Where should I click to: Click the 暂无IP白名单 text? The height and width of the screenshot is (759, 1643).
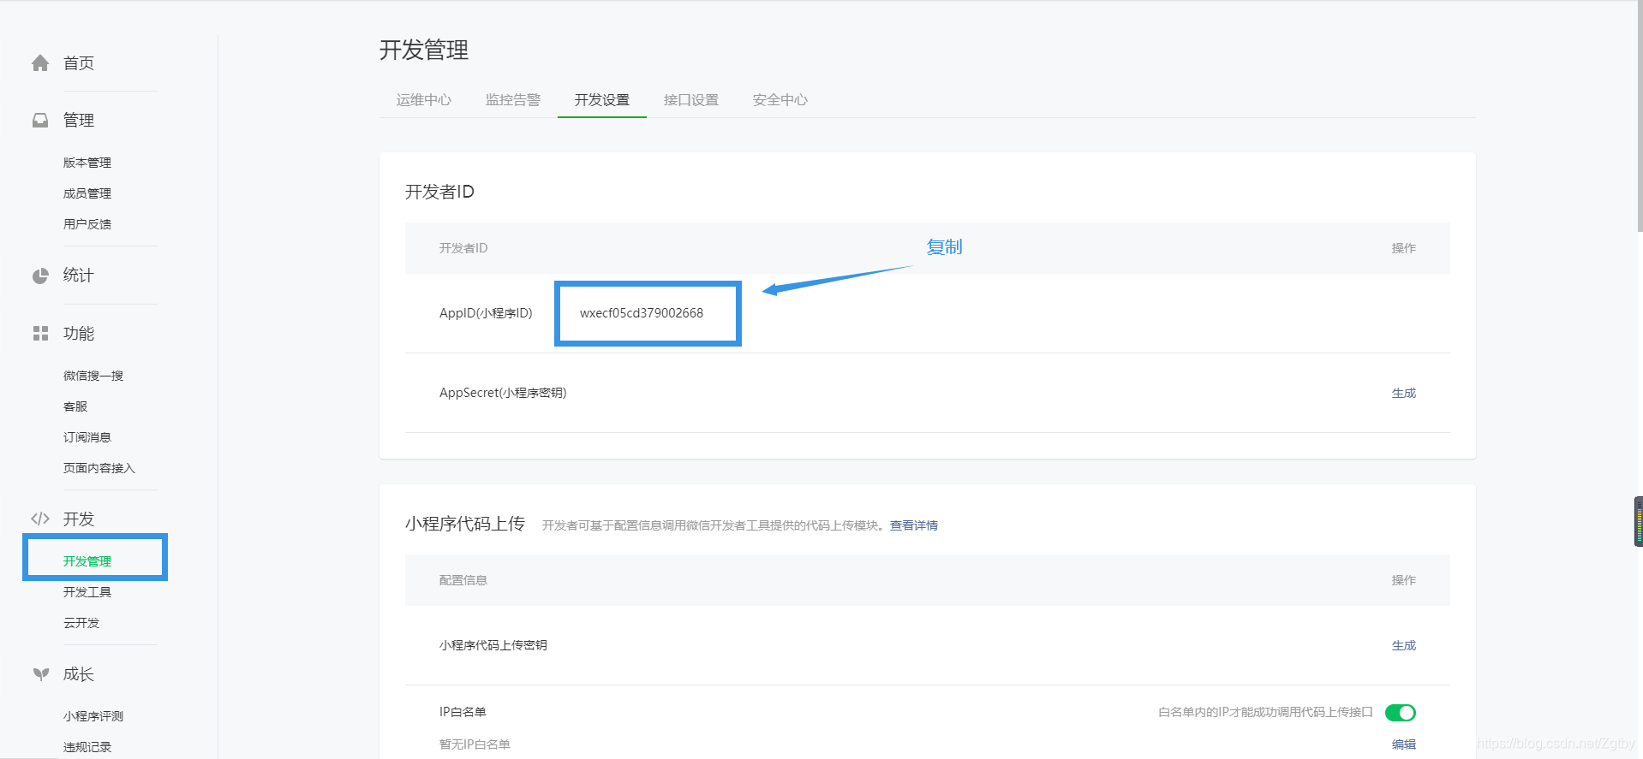click(475, 744)
